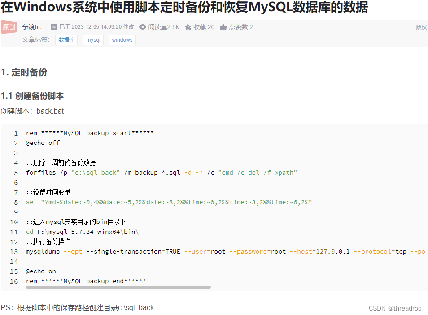Click the line "rem ******MySQL backup start******"
This screenshot has height=315, width=428.
(x=90, y=133)
